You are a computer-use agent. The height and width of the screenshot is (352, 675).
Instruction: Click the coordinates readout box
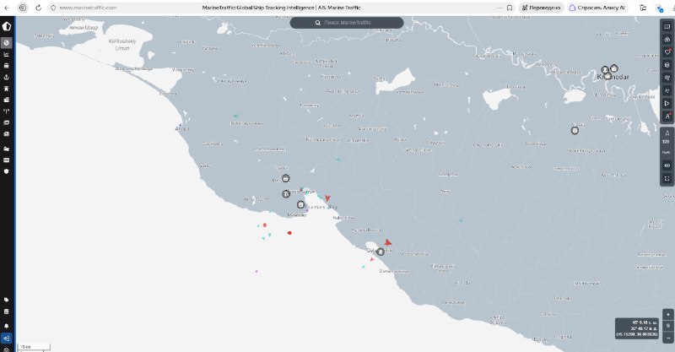coord(637,328)
